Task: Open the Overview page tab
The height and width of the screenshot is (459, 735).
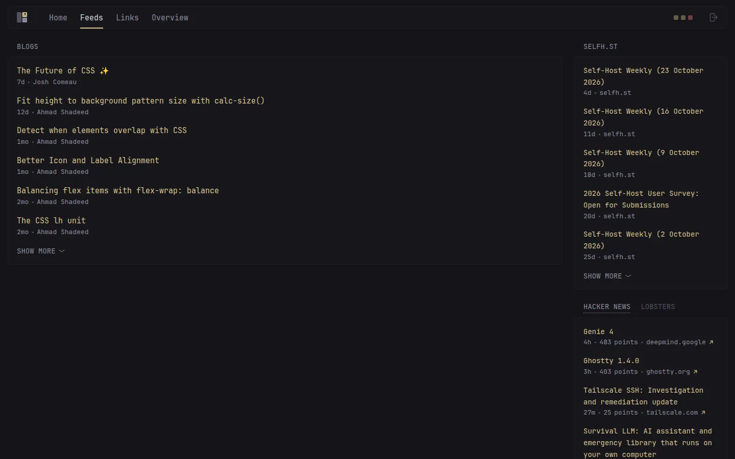Action: pyautogui.click(x=170, y=17)
